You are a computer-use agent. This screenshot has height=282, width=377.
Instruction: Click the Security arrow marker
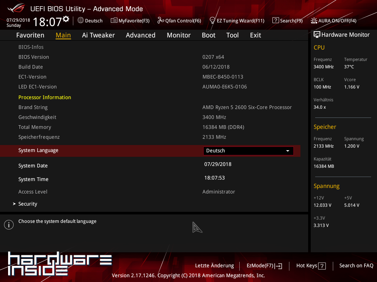(14, 204)
